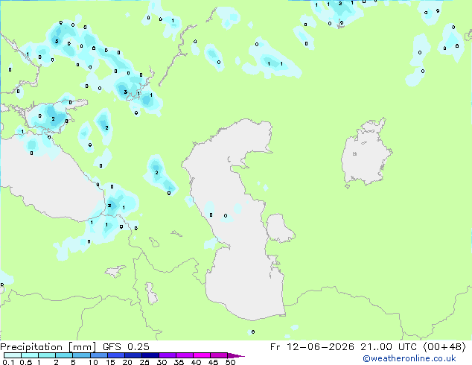
Task: Click legend swatch between 10 and 15
Action: 99,355
